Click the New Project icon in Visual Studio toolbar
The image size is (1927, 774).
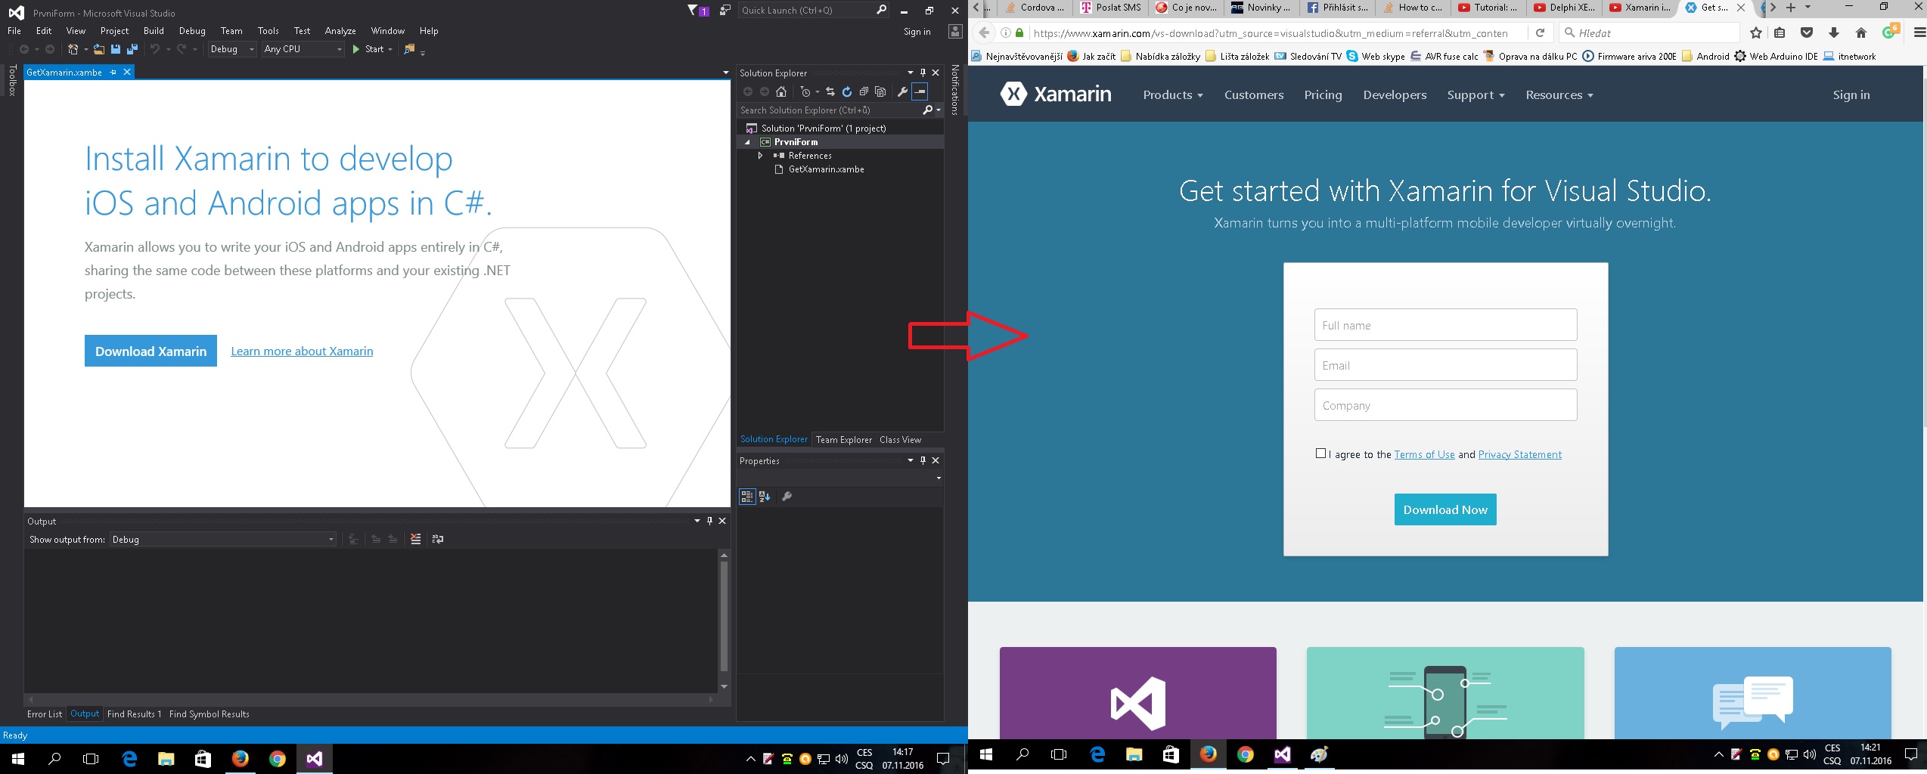click(x=73, y=49)
